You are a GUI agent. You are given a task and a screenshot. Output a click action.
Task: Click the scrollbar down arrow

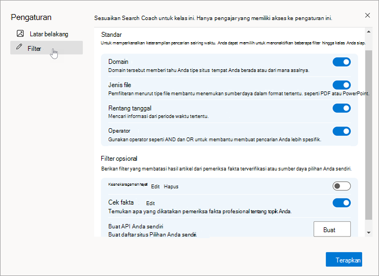coord(369,233)
